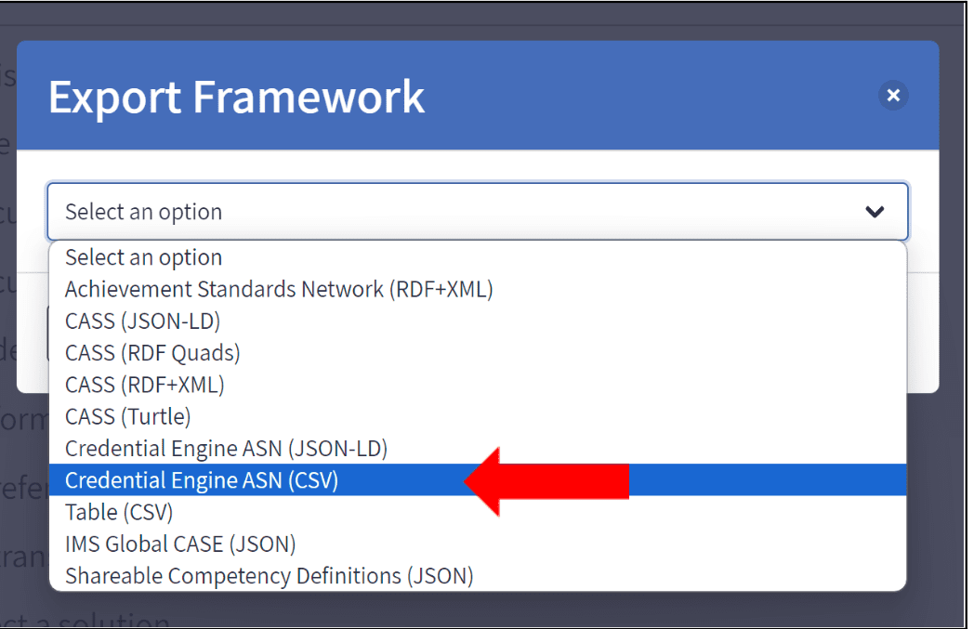Click the dropdown chevron icon
974x629 pixels.
[x=874, y=212]
